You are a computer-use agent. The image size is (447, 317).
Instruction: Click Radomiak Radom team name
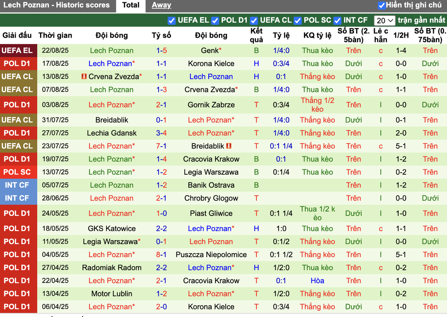112,268
